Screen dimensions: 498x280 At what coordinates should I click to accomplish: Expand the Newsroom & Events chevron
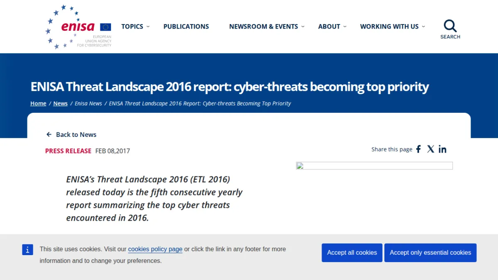tap(303, 27)
